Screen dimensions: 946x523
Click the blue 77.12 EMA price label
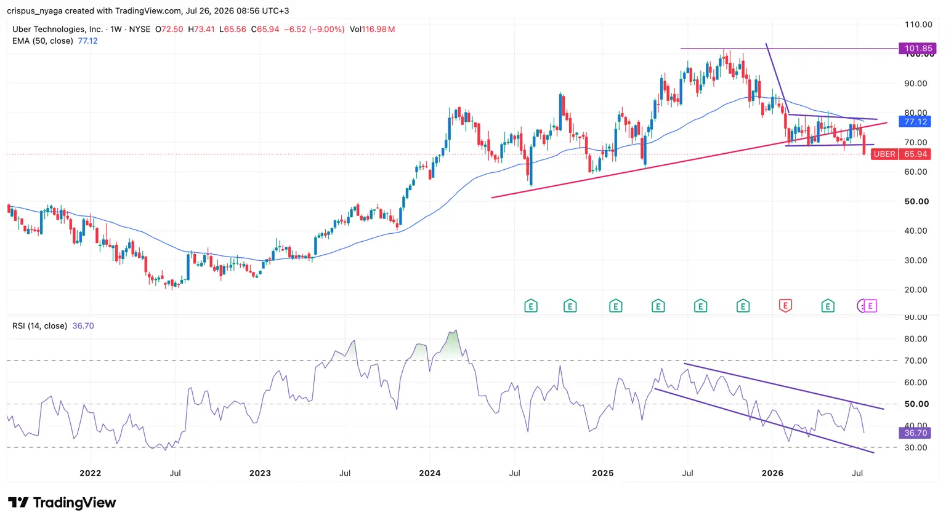click(x=915, y=122)
